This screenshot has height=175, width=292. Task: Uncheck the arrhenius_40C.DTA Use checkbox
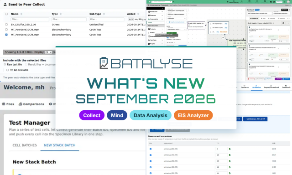tap(151, 167)
